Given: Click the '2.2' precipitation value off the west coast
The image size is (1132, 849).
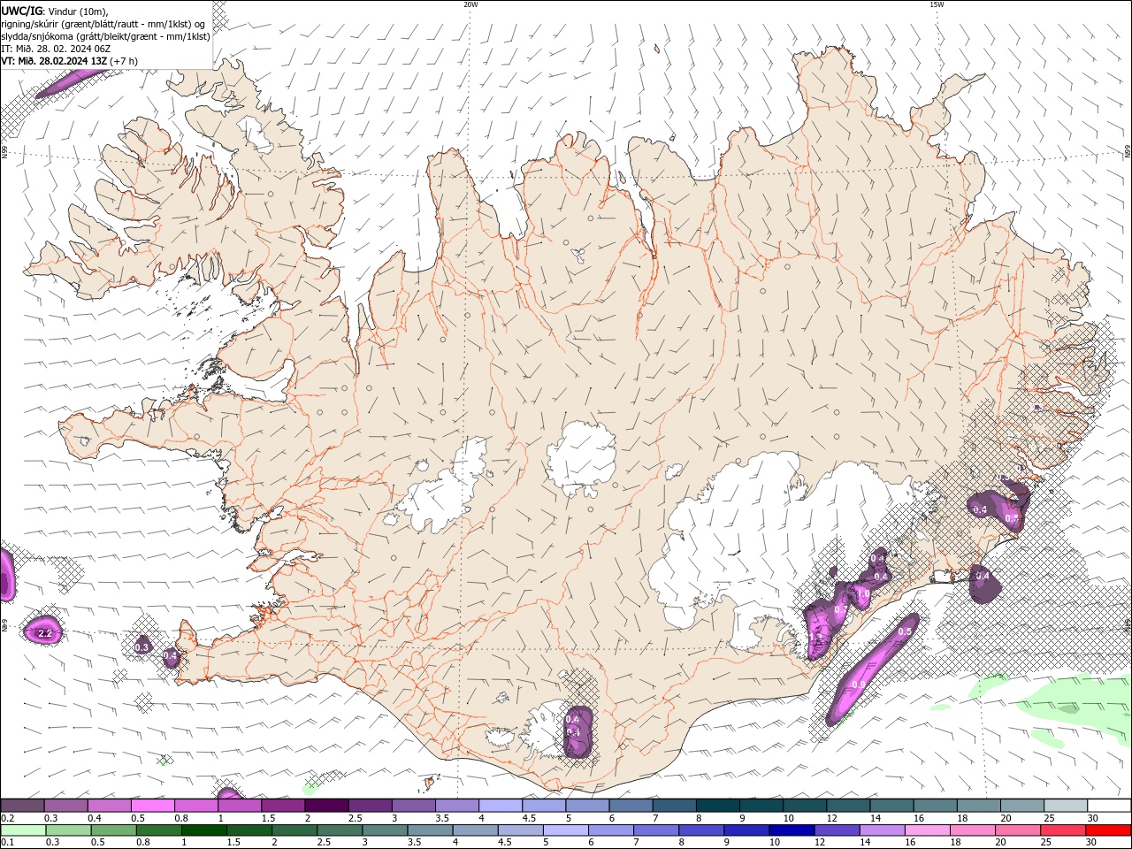Looking at the screenshot, I should tap(45, 633).
